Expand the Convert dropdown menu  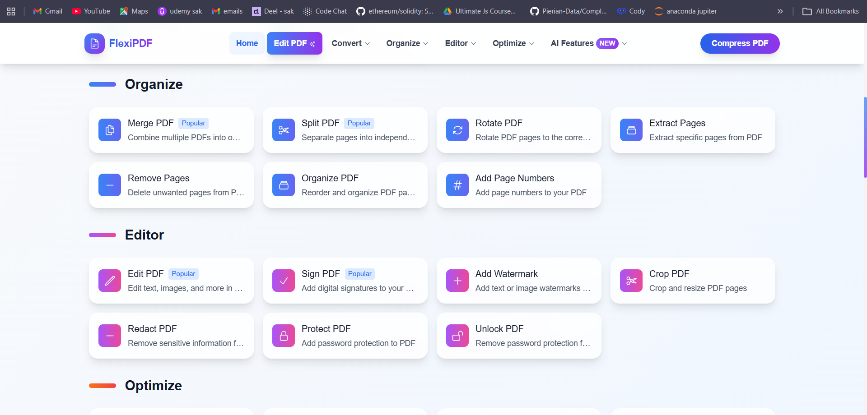351,43
